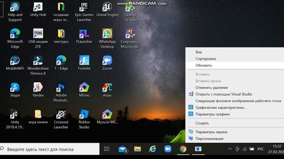Viewport: 284px width, 159px height.
Task: Show hidden system tray icons
Action: pos(230,149)
